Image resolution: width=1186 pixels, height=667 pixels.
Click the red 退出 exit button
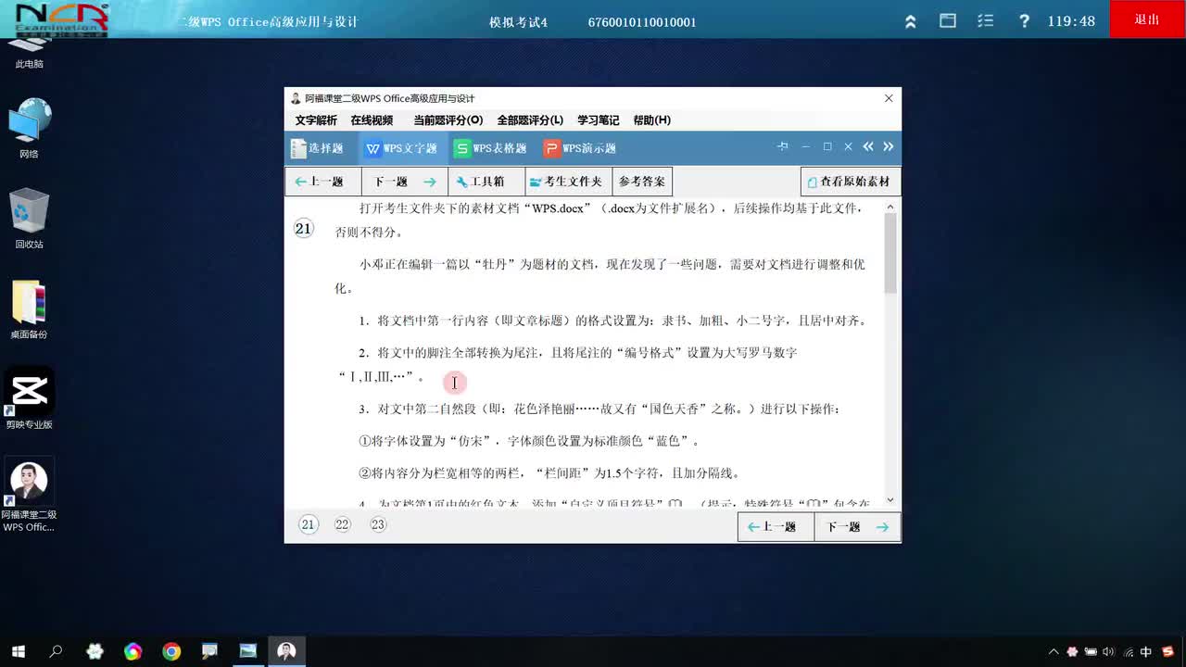click(1147, 19)
